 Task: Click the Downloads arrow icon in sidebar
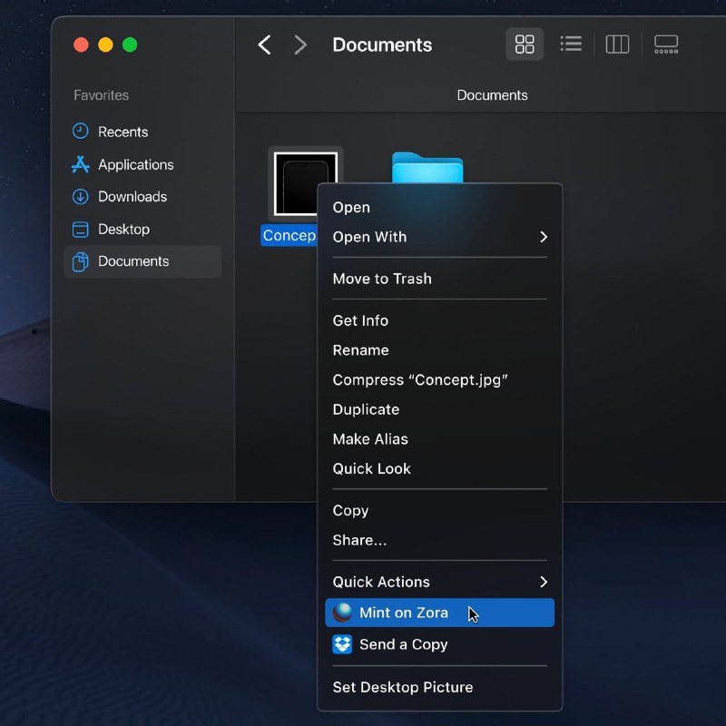point(80,197)
